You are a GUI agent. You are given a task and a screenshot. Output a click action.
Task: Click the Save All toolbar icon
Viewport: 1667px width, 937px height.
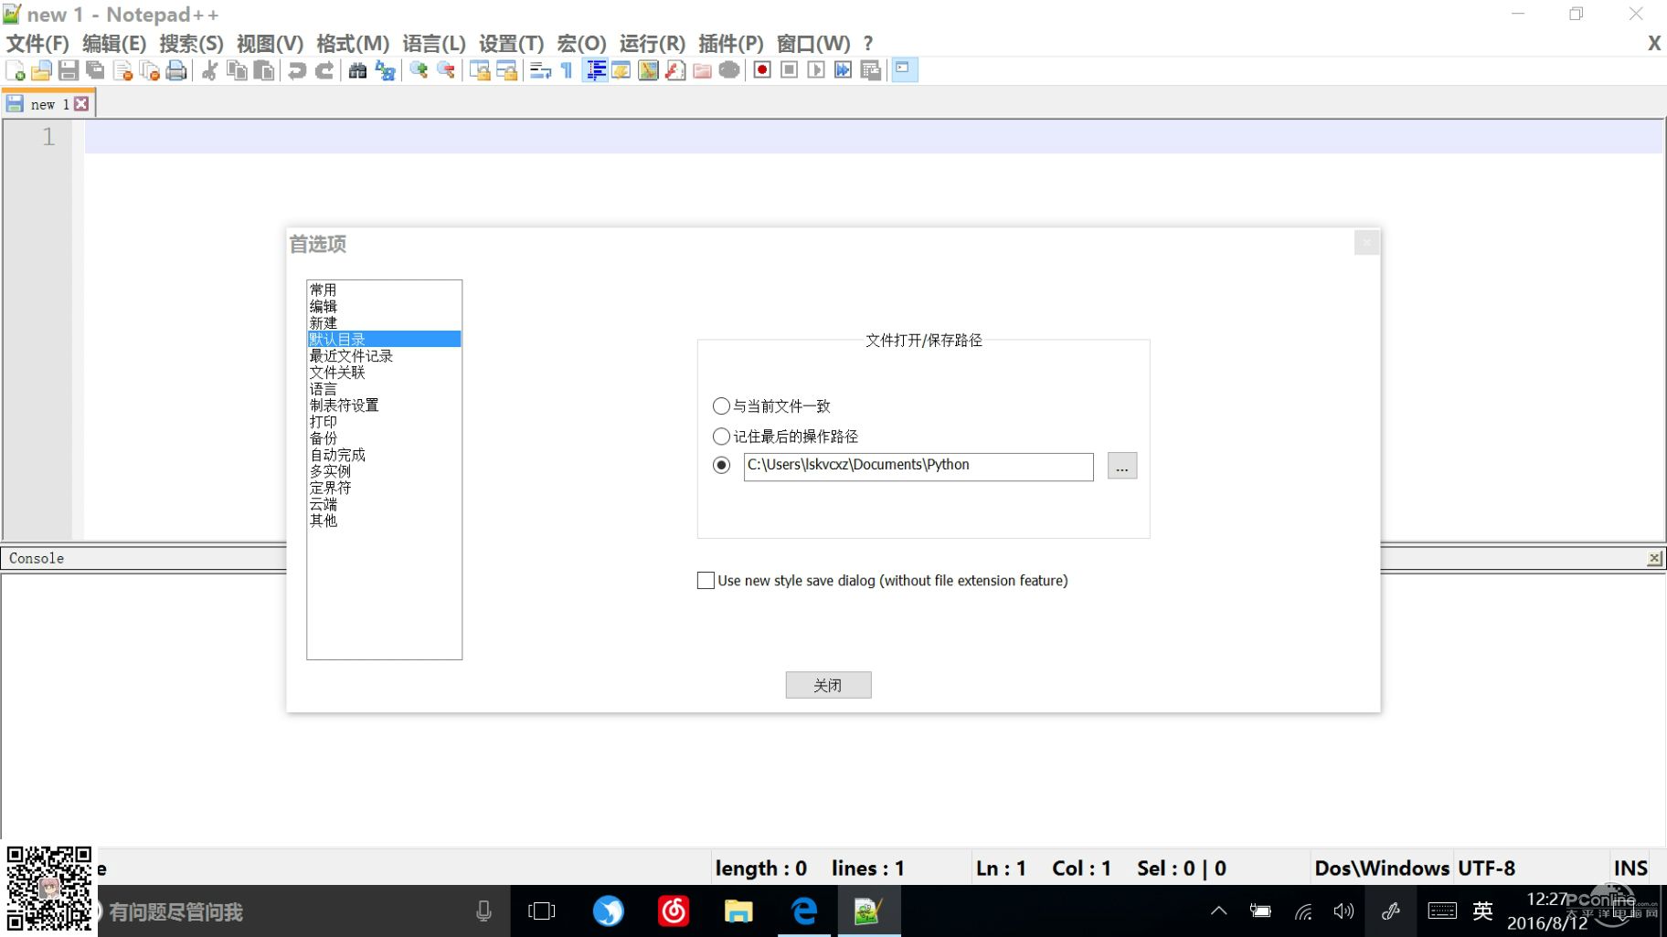click(92, 70)
